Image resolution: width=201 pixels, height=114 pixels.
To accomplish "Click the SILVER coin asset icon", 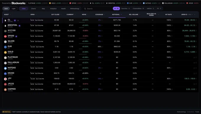I will click(5, 42).
